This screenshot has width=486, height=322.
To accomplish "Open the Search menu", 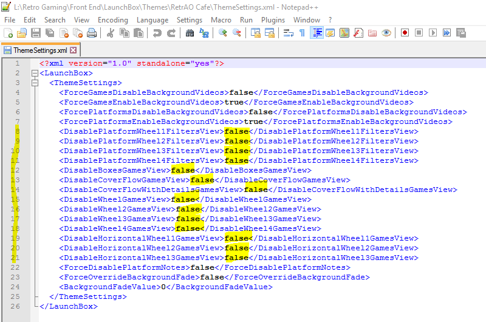I will 55,20.
